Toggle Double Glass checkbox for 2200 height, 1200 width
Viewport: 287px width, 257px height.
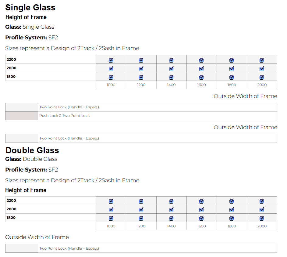pos(141,201)
